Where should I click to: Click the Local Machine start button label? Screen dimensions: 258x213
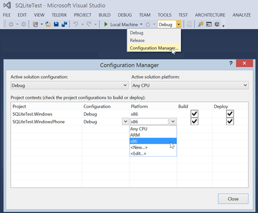(124, 24)
